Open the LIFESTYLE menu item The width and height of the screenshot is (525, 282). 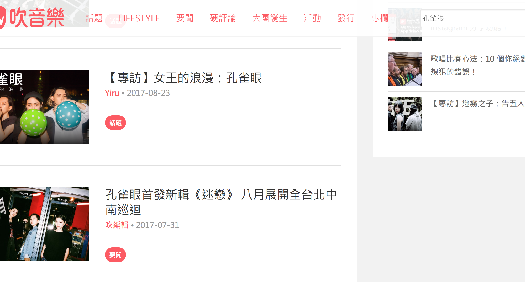point(139,18)
